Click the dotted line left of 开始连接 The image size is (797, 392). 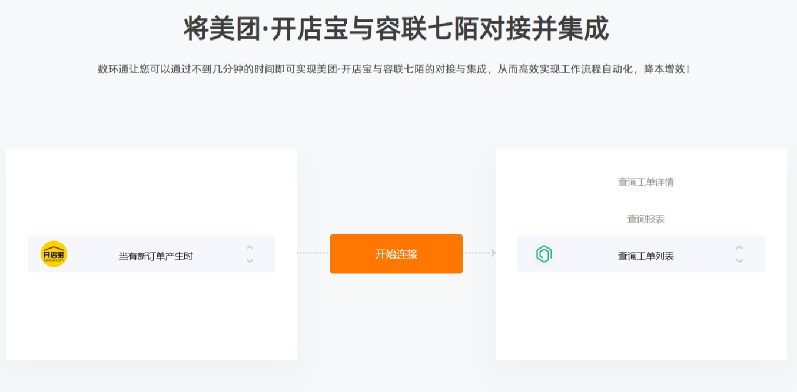[x=313, y=253]
